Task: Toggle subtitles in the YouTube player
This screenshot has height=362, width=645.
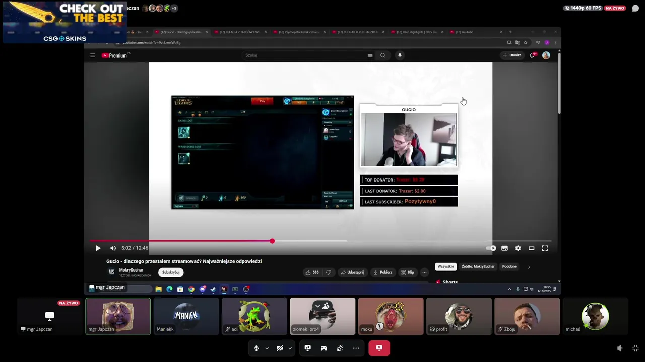Action: 504,248
